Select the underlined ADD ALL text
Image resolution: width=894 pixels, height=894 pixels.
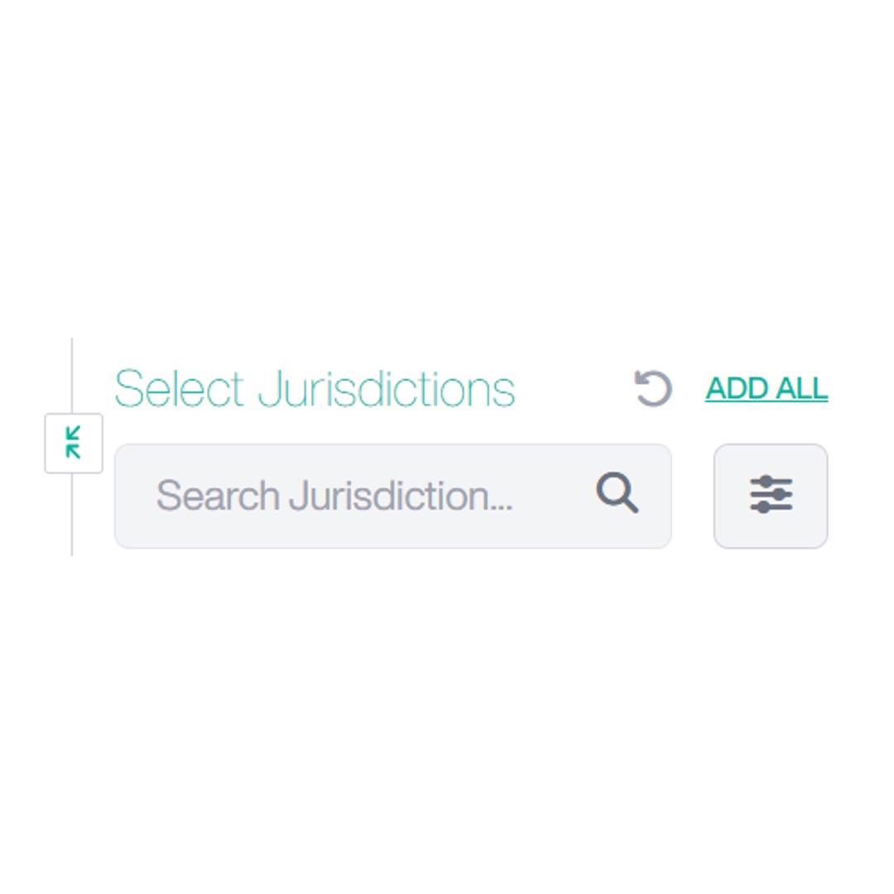766,388
